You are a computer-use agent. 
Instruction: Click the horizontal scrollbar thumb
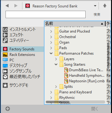[58, 102]
